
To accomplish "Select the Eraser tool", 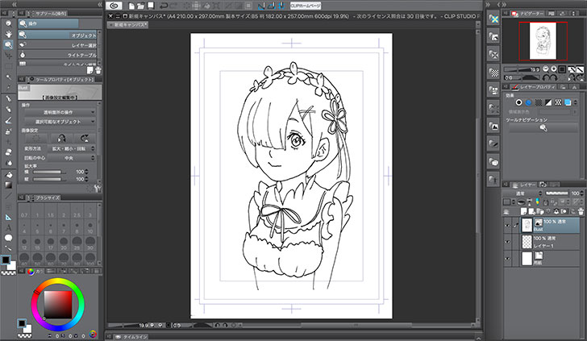I will 8,152.
